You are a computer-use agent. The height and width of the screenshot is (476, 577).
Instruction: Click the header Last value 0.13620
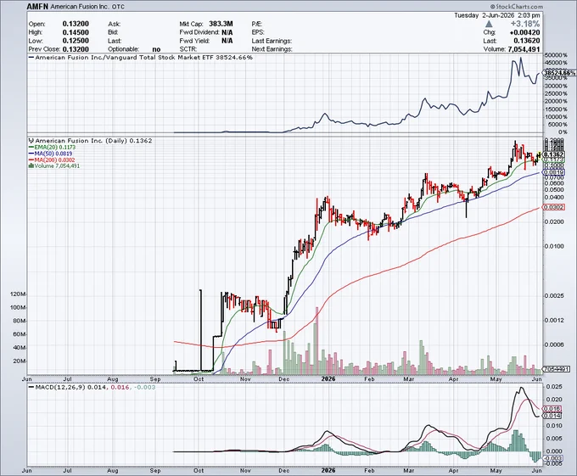click(x=527, y=41)
